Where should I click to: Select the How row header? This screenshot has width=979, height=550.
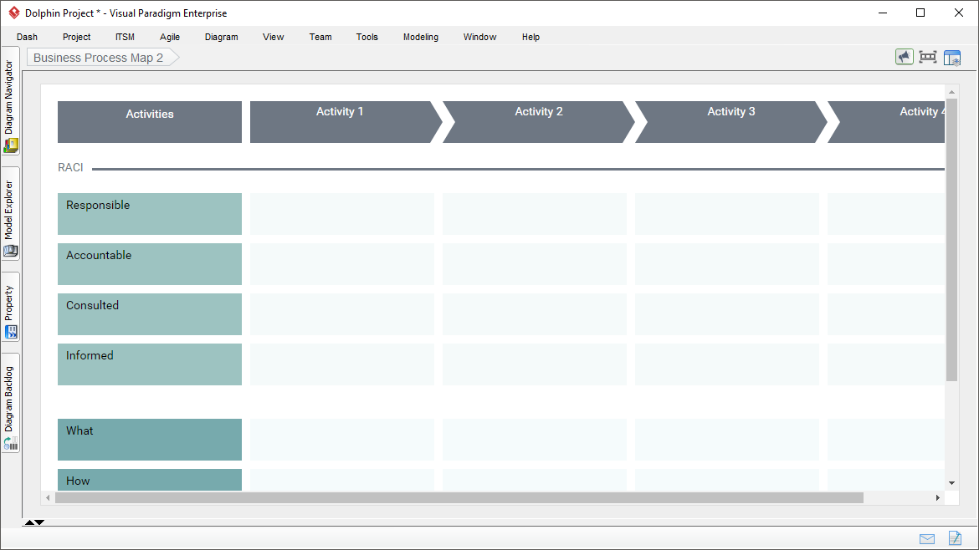150,480
